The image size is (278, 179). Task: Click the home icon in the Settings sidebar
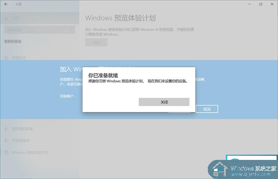click(x=6, y=18)
